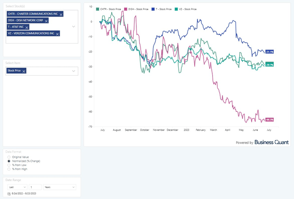This screenshot has width=294, height=199.
Task: Expand the Select Item dropdown
Action: [x=73, y=71]
